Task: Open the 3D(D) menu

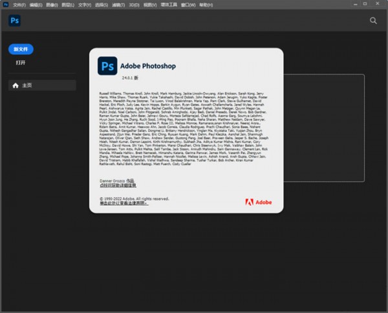Action: (x=134, y=5)
